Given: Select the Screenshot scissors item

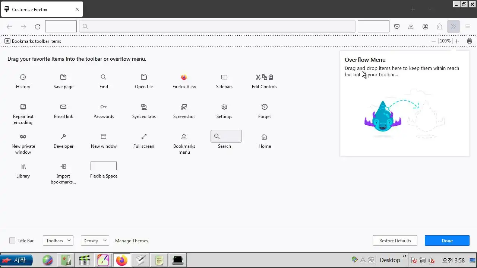Looking at the screenshot, I should [184, 111].
